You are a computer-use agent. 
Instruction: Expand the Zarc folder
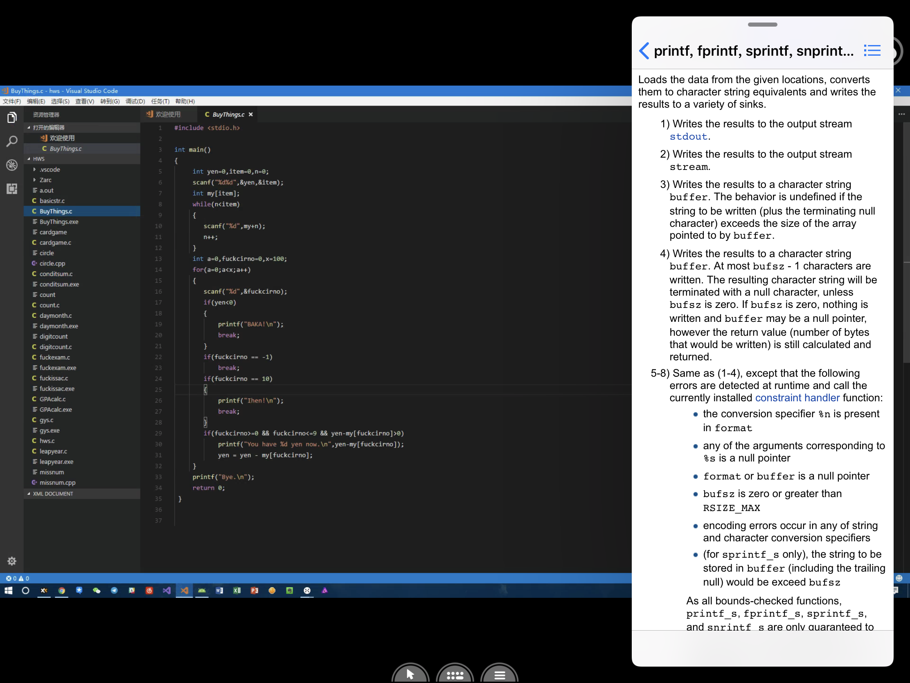pos(82,180)
